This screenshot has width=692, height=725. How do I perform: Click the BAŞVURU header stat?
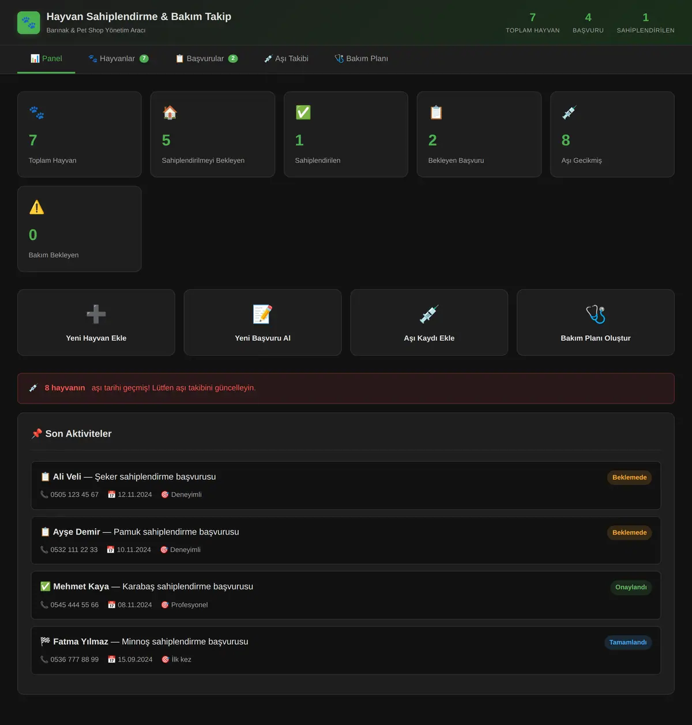pos(588,22)
